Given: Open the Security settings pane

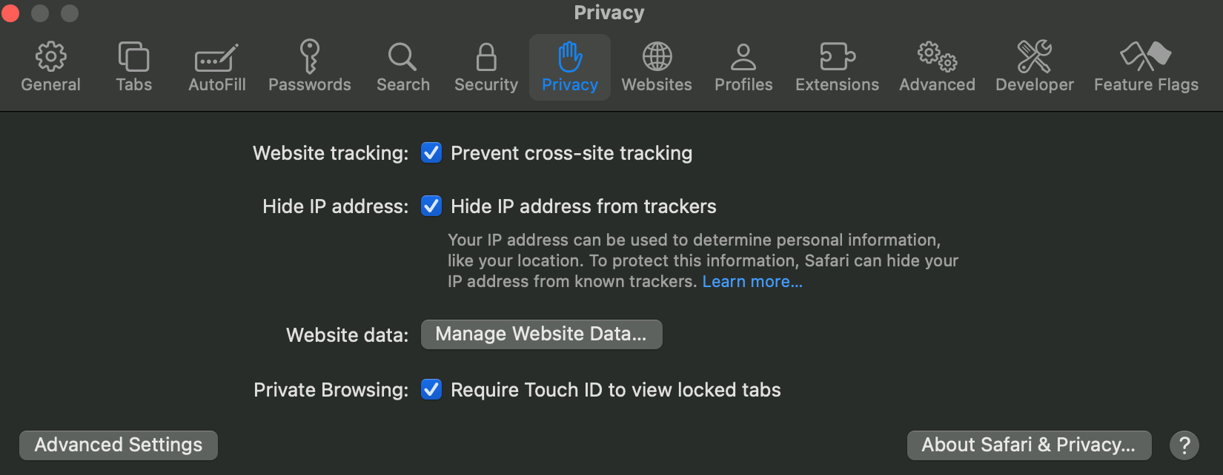Looking at the screenshot, I should (485, 67).
